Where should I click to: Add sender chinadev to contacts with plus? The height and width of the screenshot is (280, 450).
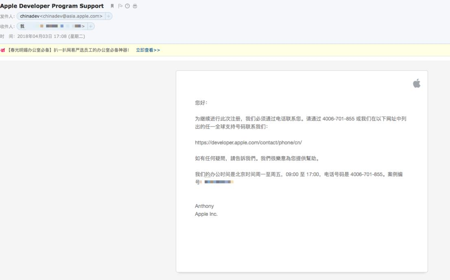tap(109, 16)
